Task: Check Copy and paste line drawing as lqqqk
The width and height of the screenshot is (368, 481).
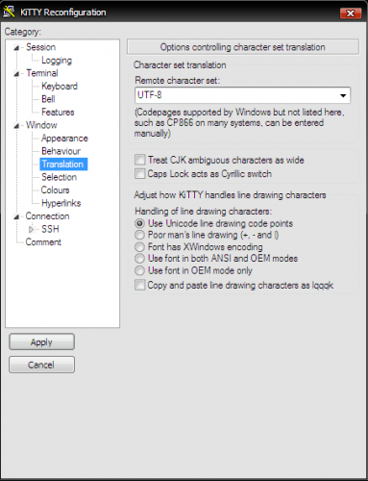Action: point(139,285)
